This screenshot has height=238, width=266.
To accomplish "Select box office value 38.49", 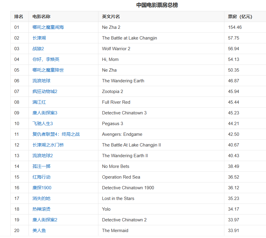I will [x=233, y=166].
